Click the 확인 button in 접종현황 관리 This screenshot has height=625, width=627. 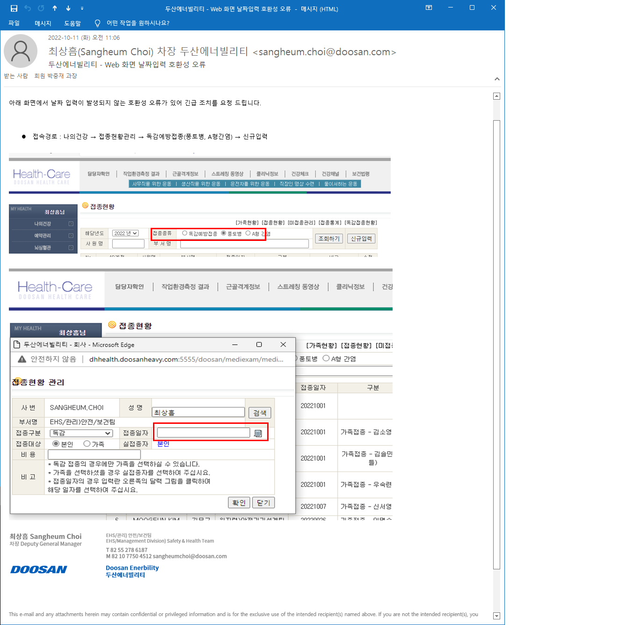pos(239,503)
